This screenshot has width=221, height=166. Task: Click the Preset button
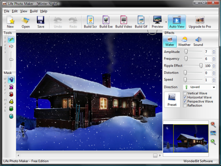172,100
